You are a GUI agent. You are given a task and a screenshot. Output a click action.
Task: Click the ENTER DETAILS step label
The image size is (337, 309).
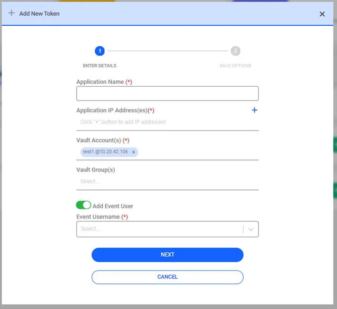99,66
